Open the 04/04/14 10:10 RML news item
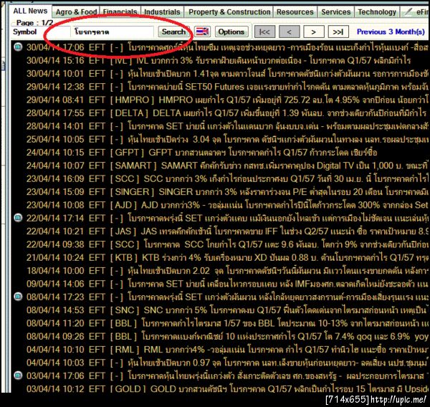 [226, 350]
